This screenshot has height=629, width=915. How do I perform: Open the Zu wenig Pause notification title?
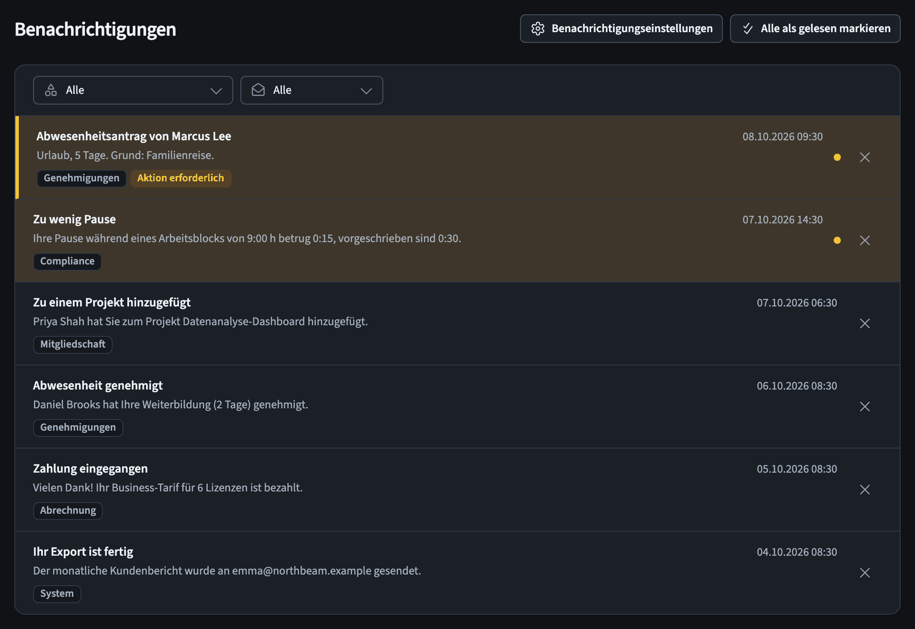pos(74,220)
